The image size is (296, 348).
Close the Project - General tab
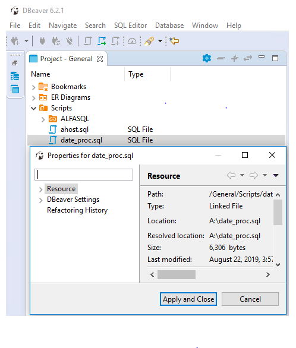click(100, 59)
